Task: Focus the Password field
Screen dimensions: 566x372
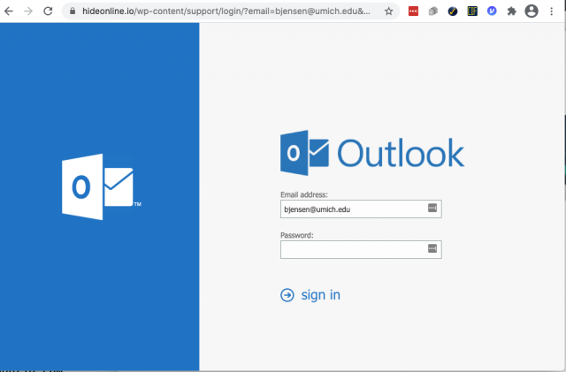Action: [361, 249]
